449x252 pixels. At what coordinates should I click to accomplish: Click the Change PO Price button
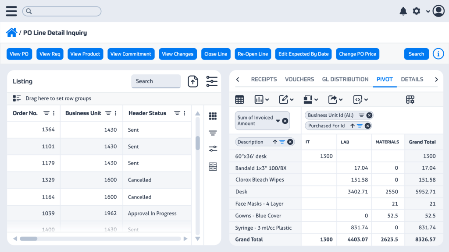pos(357,54)
